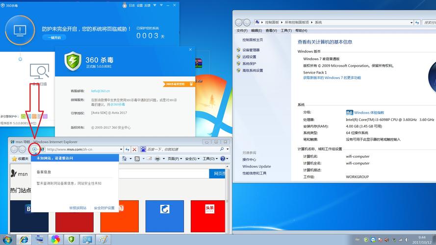
Task: Click the red X stop-loading button in IE
Action: click(134, 149)
